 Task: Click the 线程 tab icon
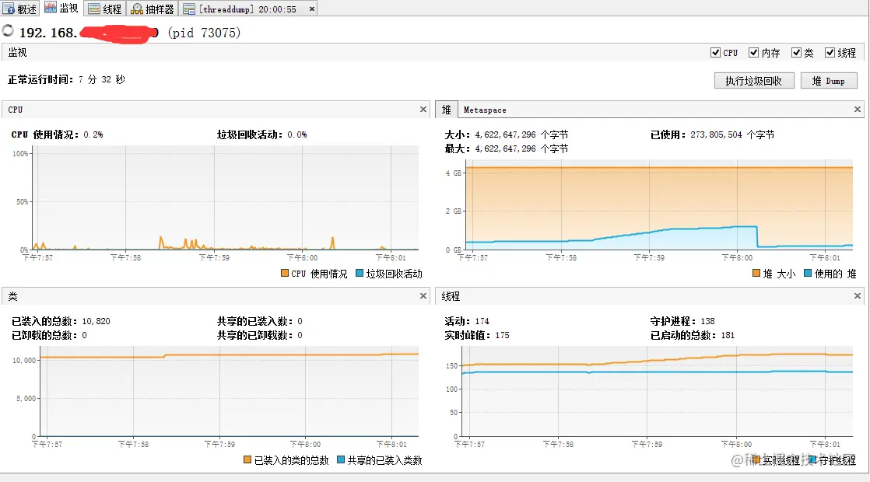tap(94, 9)
